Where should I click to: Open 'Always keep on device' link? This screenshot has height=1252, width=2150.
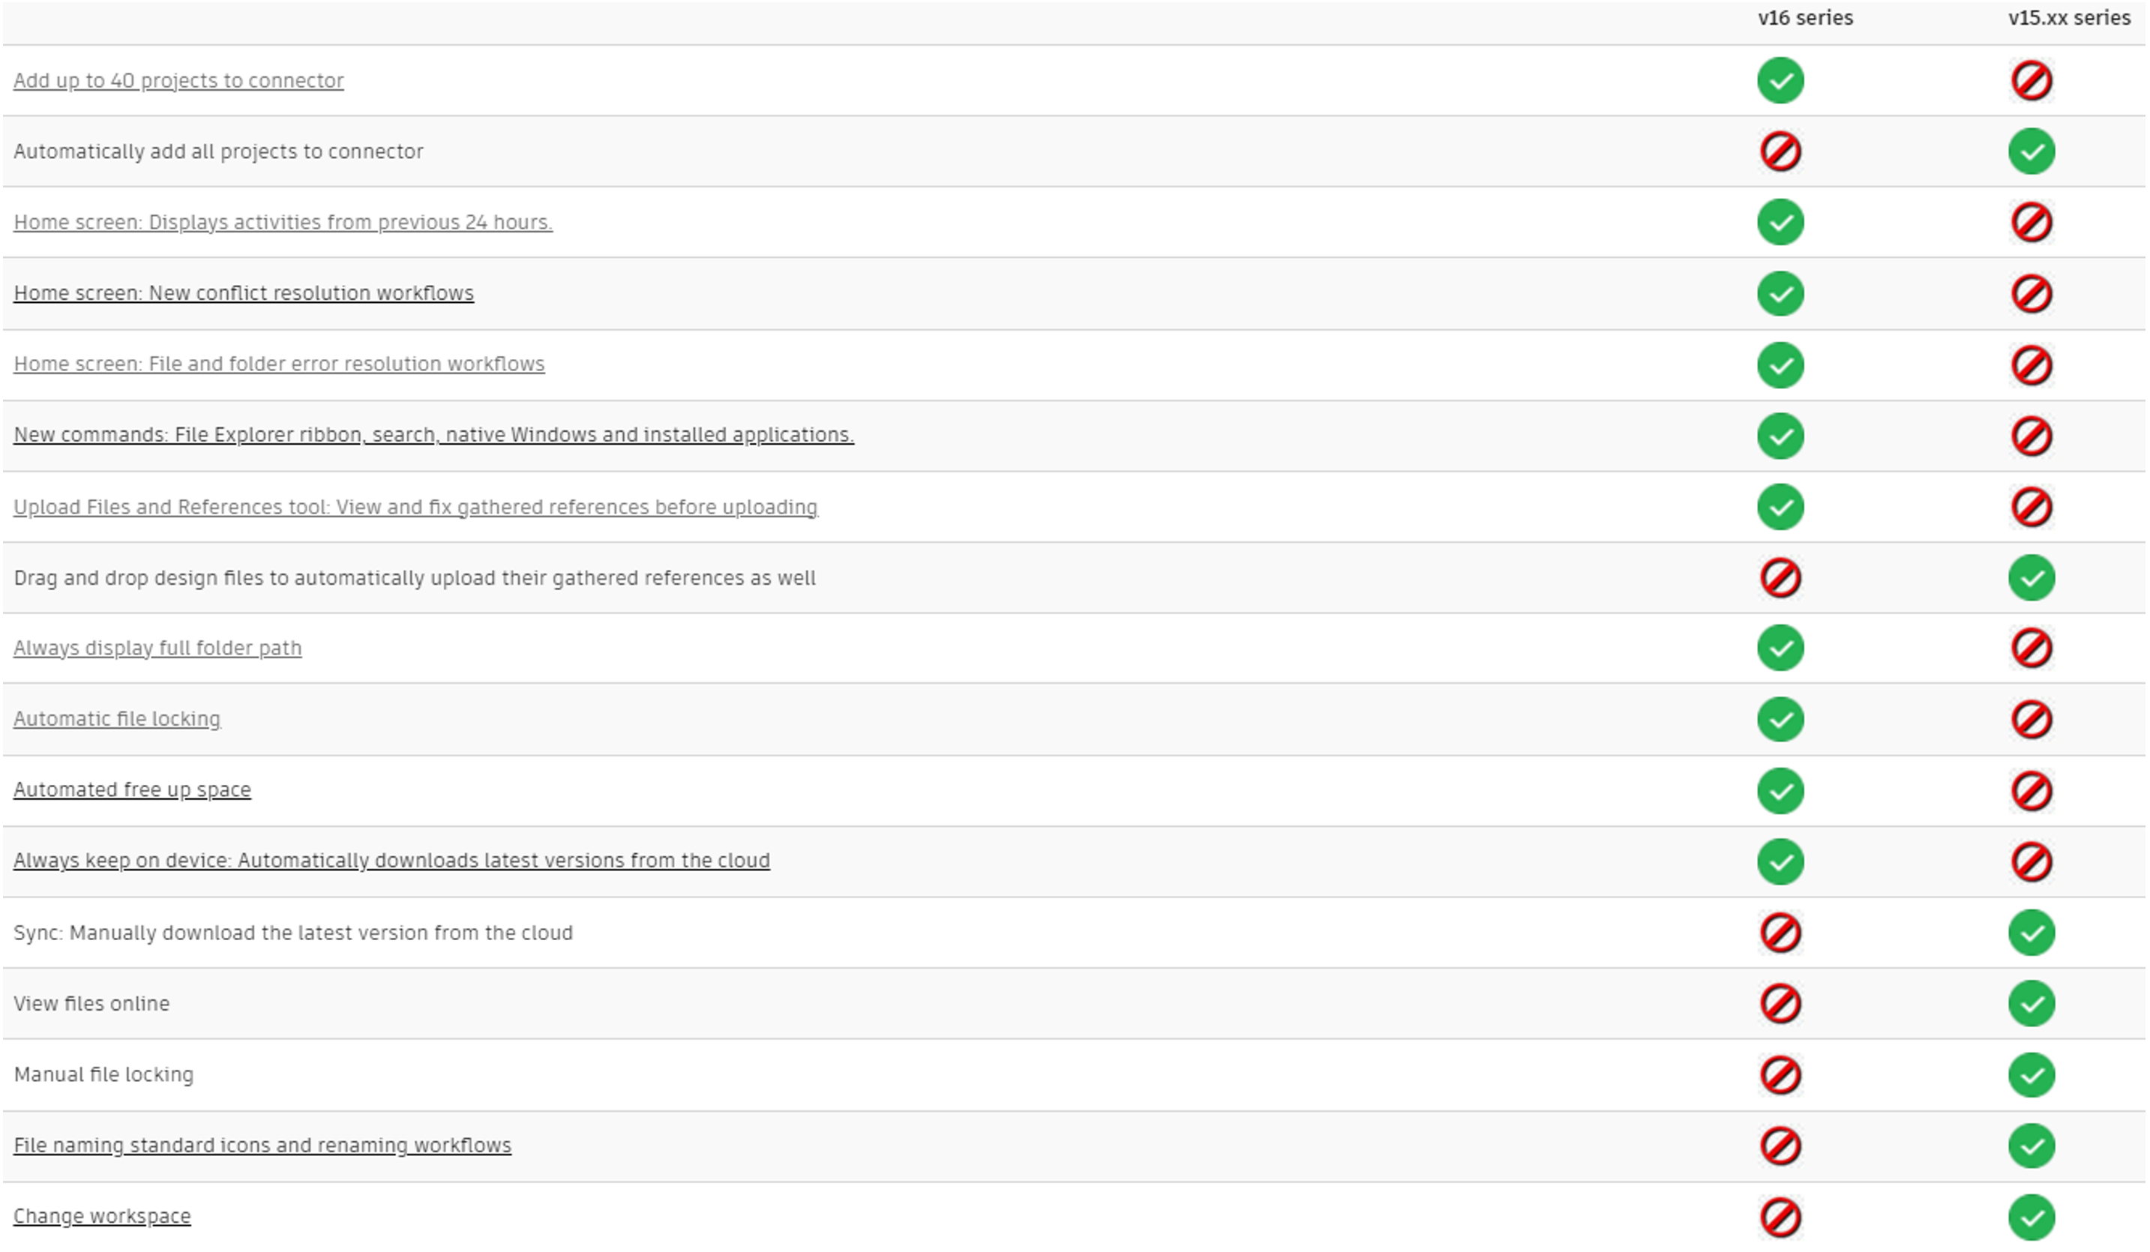point(391,860)
